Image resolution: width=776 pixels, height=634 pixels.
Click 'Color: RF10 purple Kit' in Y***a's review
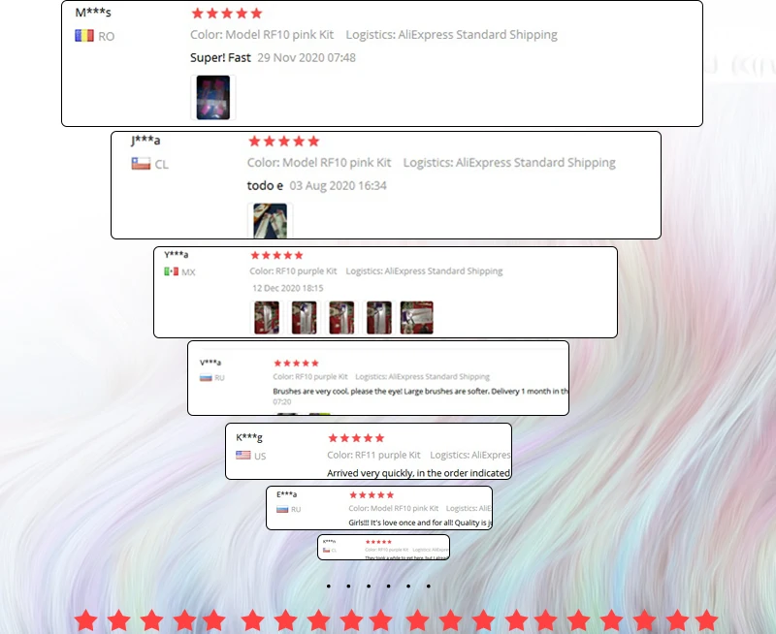pyautogui.click(x=293, y=271)
